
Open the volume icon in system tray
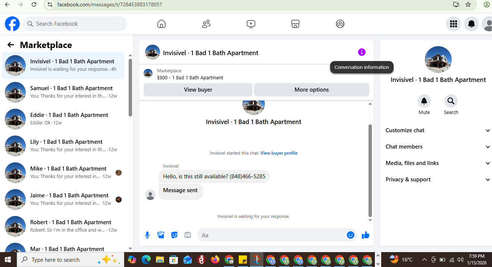(460, 260)
